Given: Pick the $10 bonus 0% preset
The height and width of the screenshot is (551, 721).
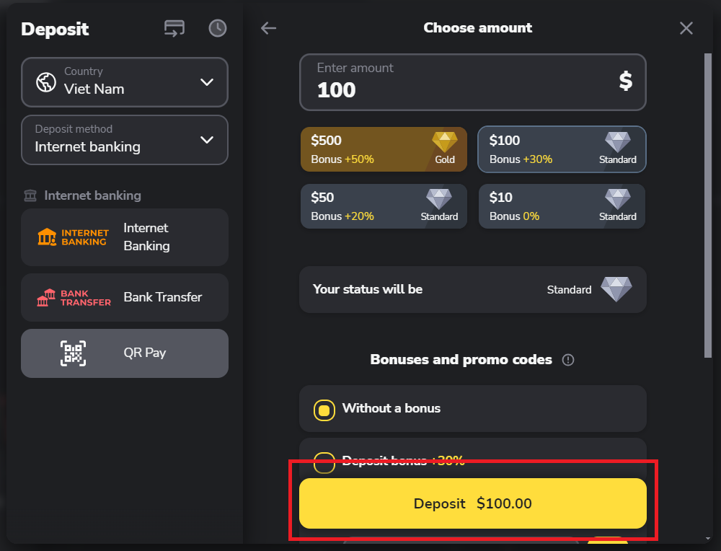Looking at the screenshot, I should [562, 206].
